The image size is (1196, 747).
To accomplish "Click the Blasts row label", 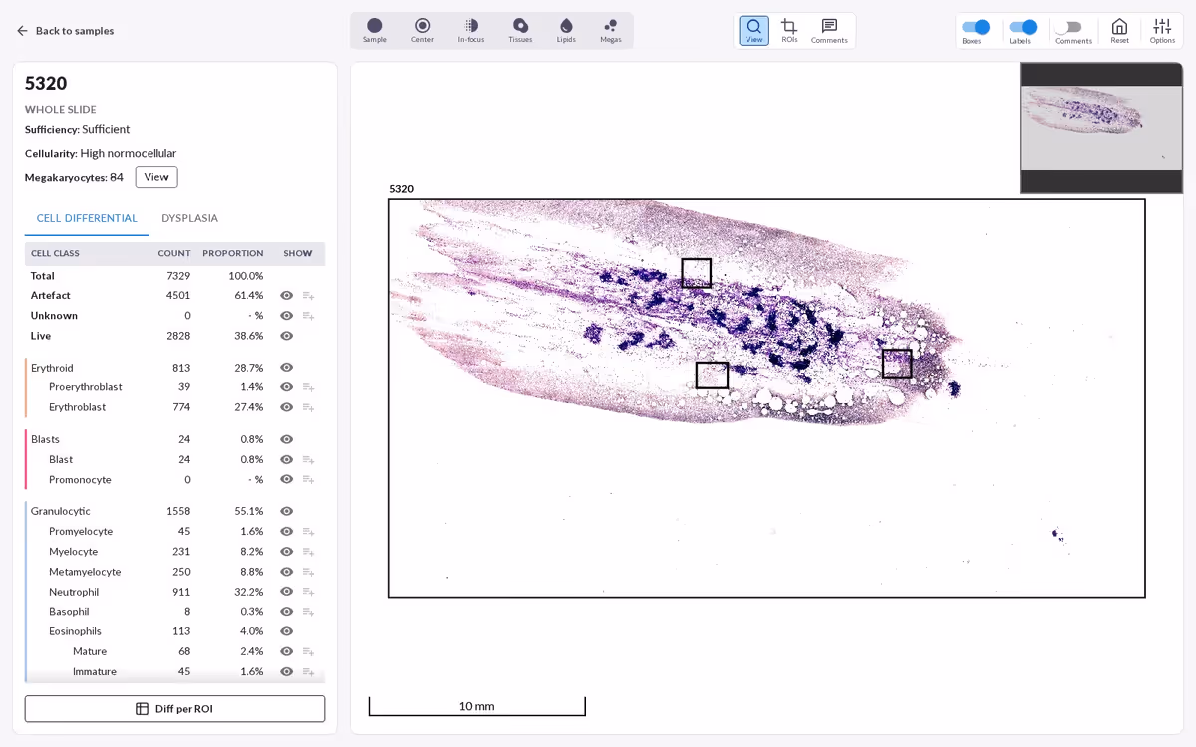I will 45,439.
